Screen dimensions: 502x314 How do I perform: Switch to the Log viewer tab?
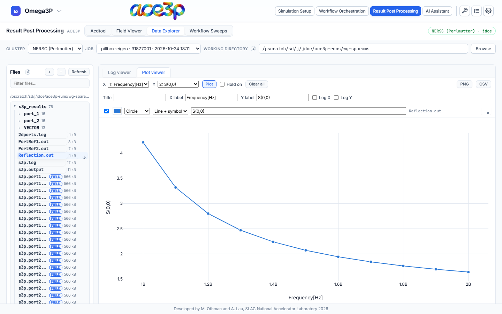pos(119,73)
